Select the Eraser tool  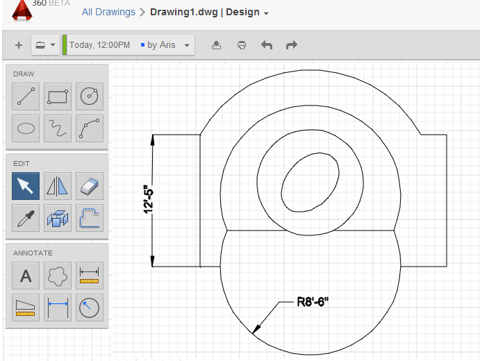(89, 185)
